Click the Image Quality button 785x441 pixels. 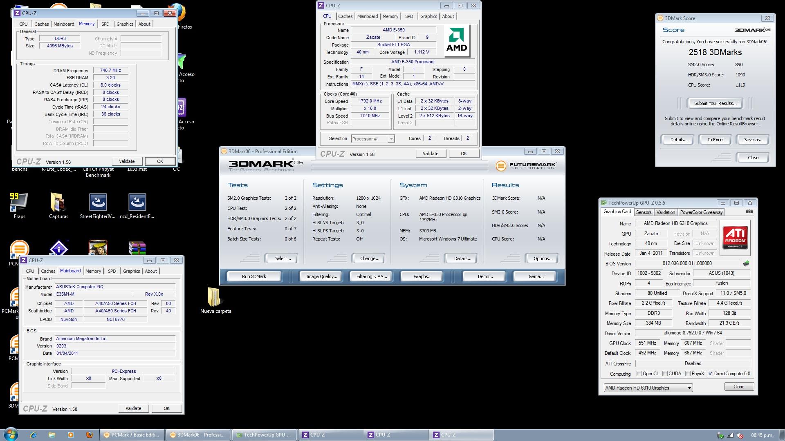click(321, 276)
